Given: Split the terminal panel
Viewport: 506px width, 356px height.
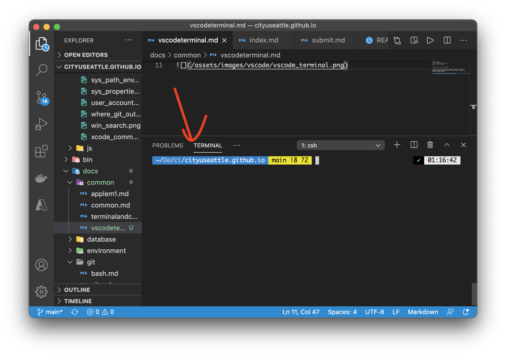Looking at the screenshot, I should [x=414, y=145].
